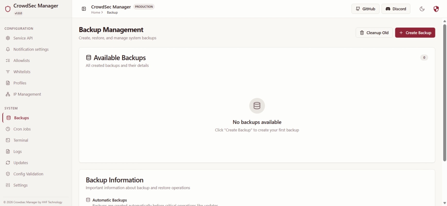Image resolution: width=447 pixels, height=206 pixels.
Task: Click the footer copyright text
Action: [x=33, y=202]
